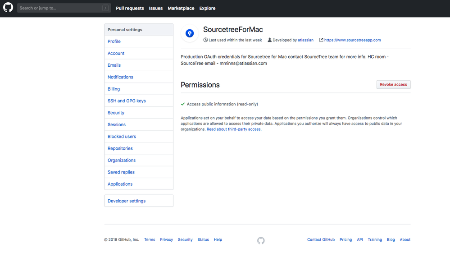Open Pricing footer link
This screenshot has width=450, height=257.
click(x=345, y=239)
